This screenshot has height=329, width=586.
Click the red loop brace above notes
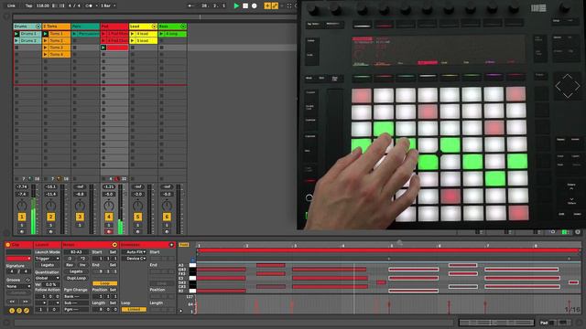point(388,250)
